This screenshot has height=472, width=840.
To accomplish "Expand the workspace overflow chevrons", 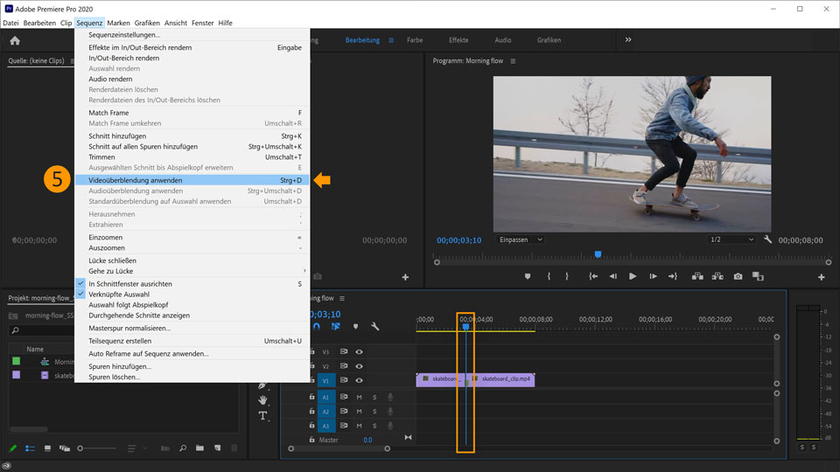I will coord(627,40).
